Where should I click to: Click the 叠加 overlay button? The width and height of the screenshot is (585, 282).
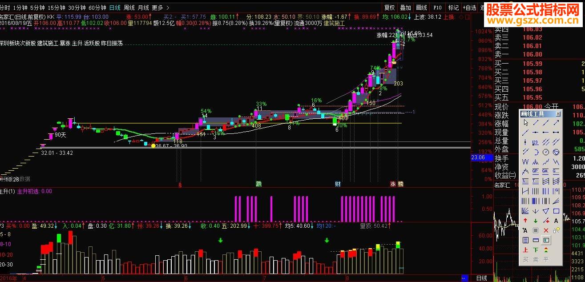(x=405, y=8)
